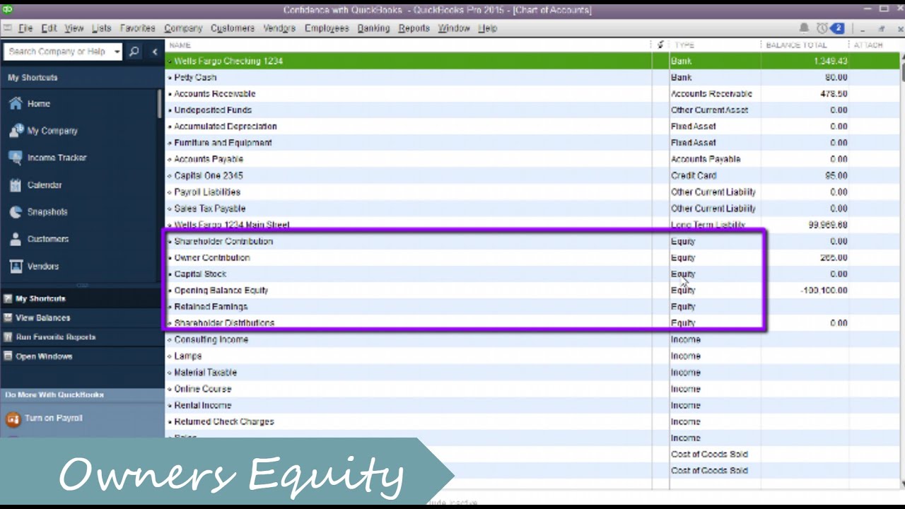The height and width of the screenshot is (509, 905).
Task: Open the Customers shortcut
Action: tap(39, 239)
